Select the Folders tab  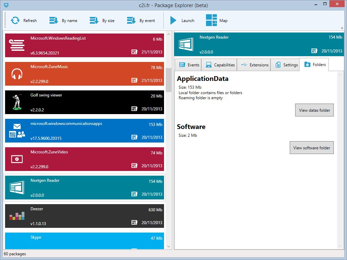pos(314,65)
